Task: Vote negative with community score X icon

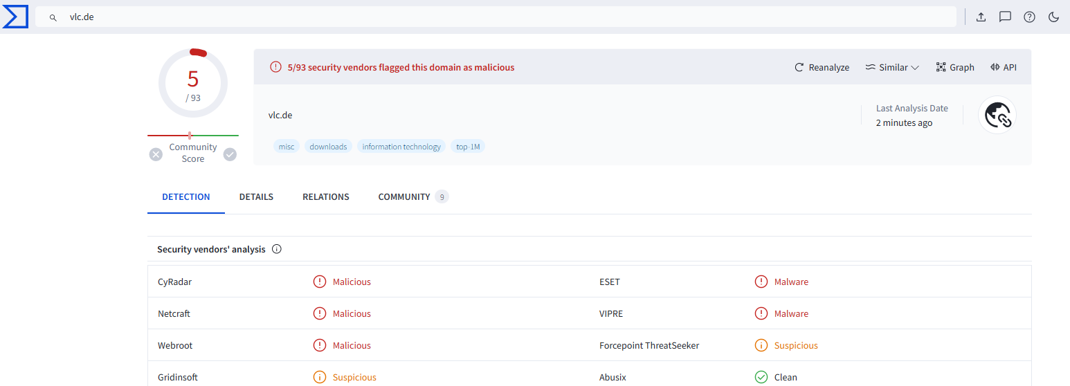Action: 156,154
